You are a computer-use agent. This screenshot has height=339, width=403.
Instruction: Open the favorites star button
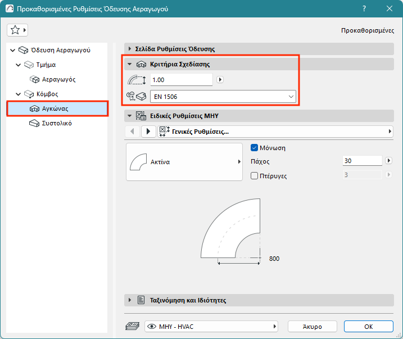pyautogui.click(x=17, y=30)
